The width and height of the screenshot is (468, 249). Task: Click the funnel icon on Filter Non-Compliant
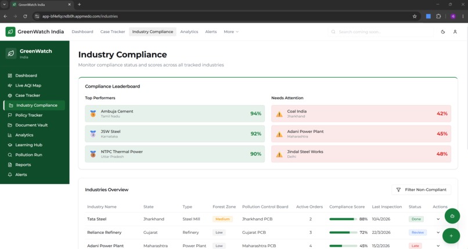coord(398,190)
